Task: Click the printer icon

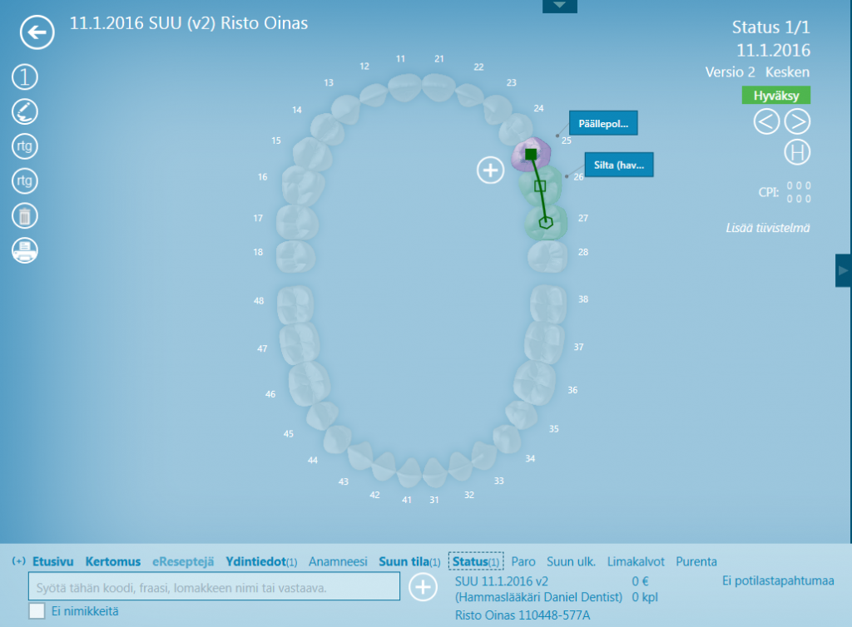Action: pos(25,251)
